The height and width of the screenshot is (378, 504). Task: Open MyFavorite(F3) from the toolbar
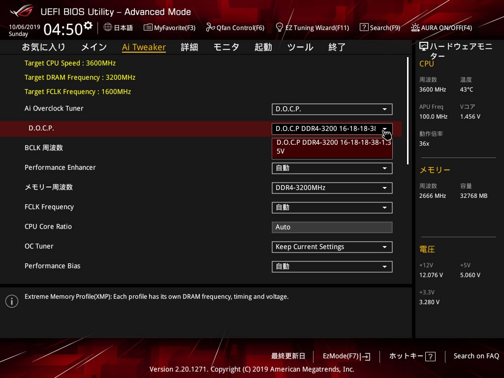point(169,28)
